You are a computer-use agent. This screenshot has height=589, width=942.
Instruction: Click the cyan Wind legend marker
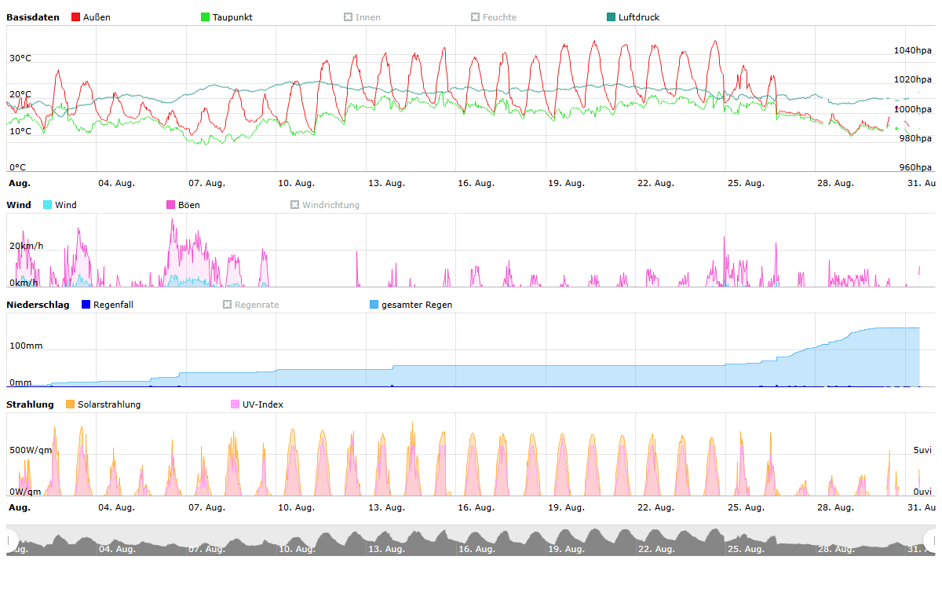tap(48, 205)
